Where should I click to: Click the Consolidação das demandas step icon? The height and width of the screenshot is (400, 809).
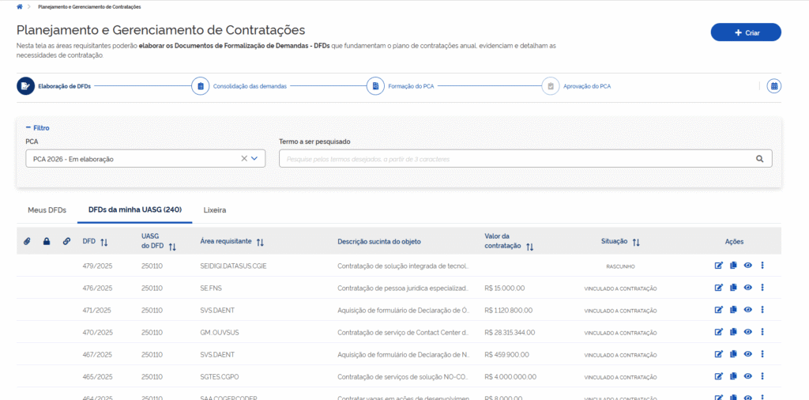[x=201, y=86]
